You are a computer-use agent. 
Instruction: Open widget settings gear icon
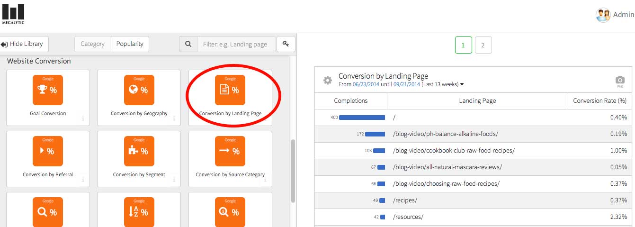328,80
